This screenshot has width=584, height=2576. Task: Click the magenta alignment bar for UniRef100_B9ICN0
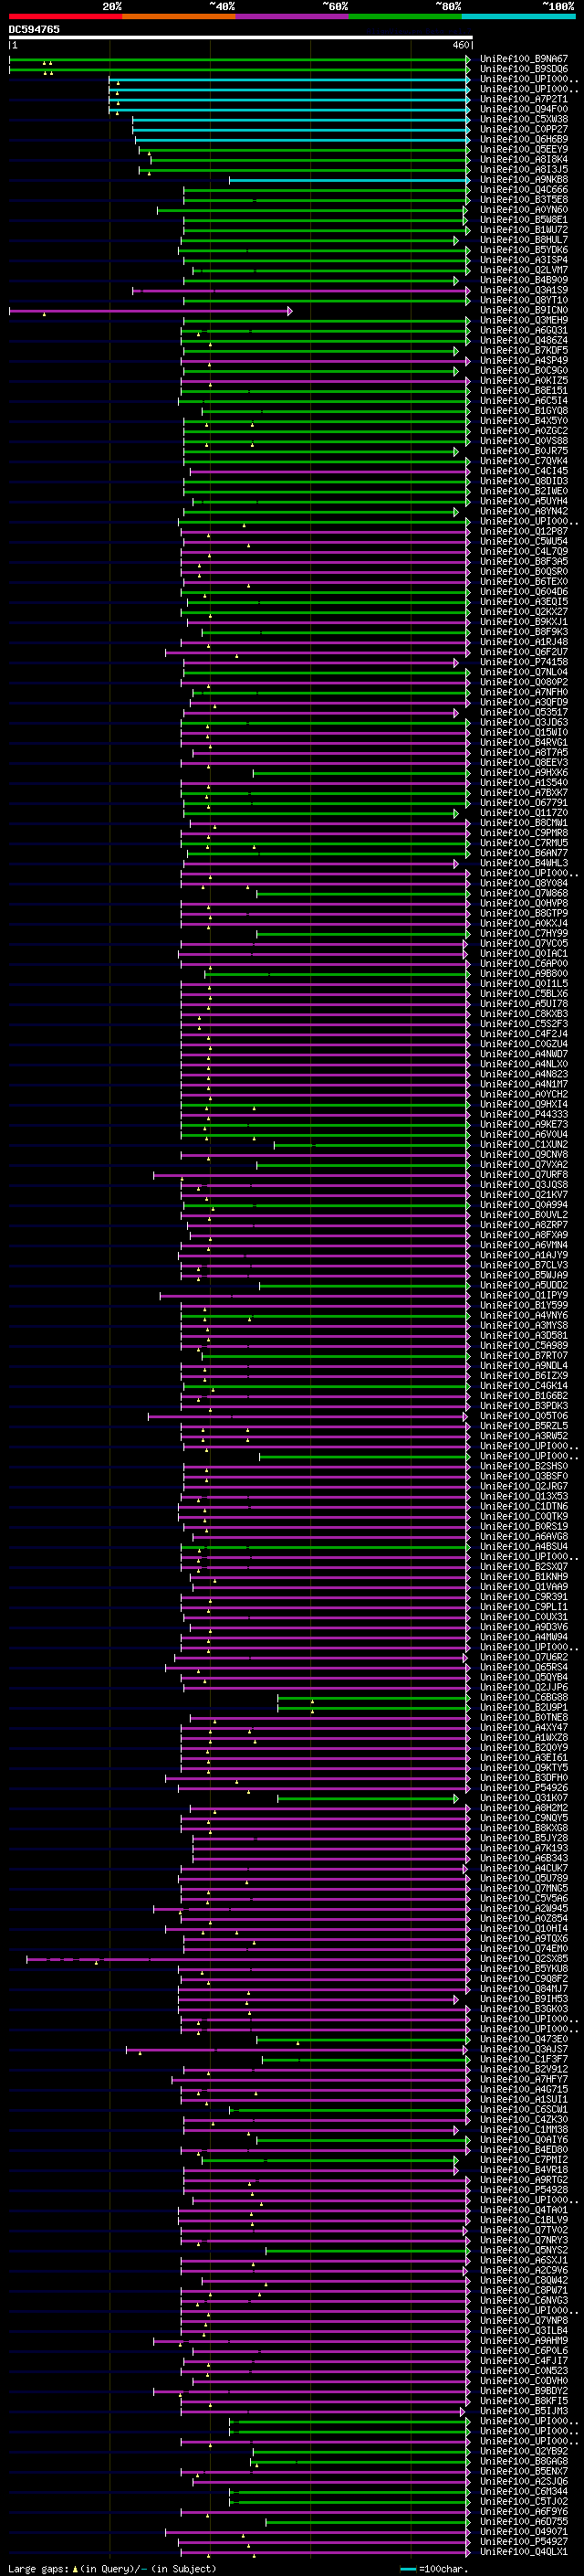click(x=150, y=311)
